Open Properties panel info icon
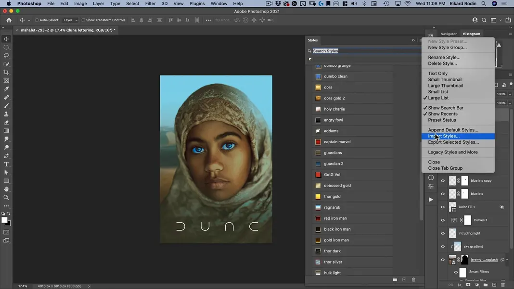Screen dimensions: 514x289 pos(431,177)
